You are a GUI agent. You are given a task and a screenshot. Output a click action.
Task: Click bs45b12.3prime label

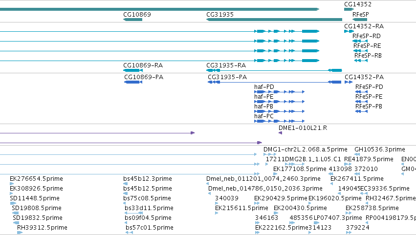[148, 179]
